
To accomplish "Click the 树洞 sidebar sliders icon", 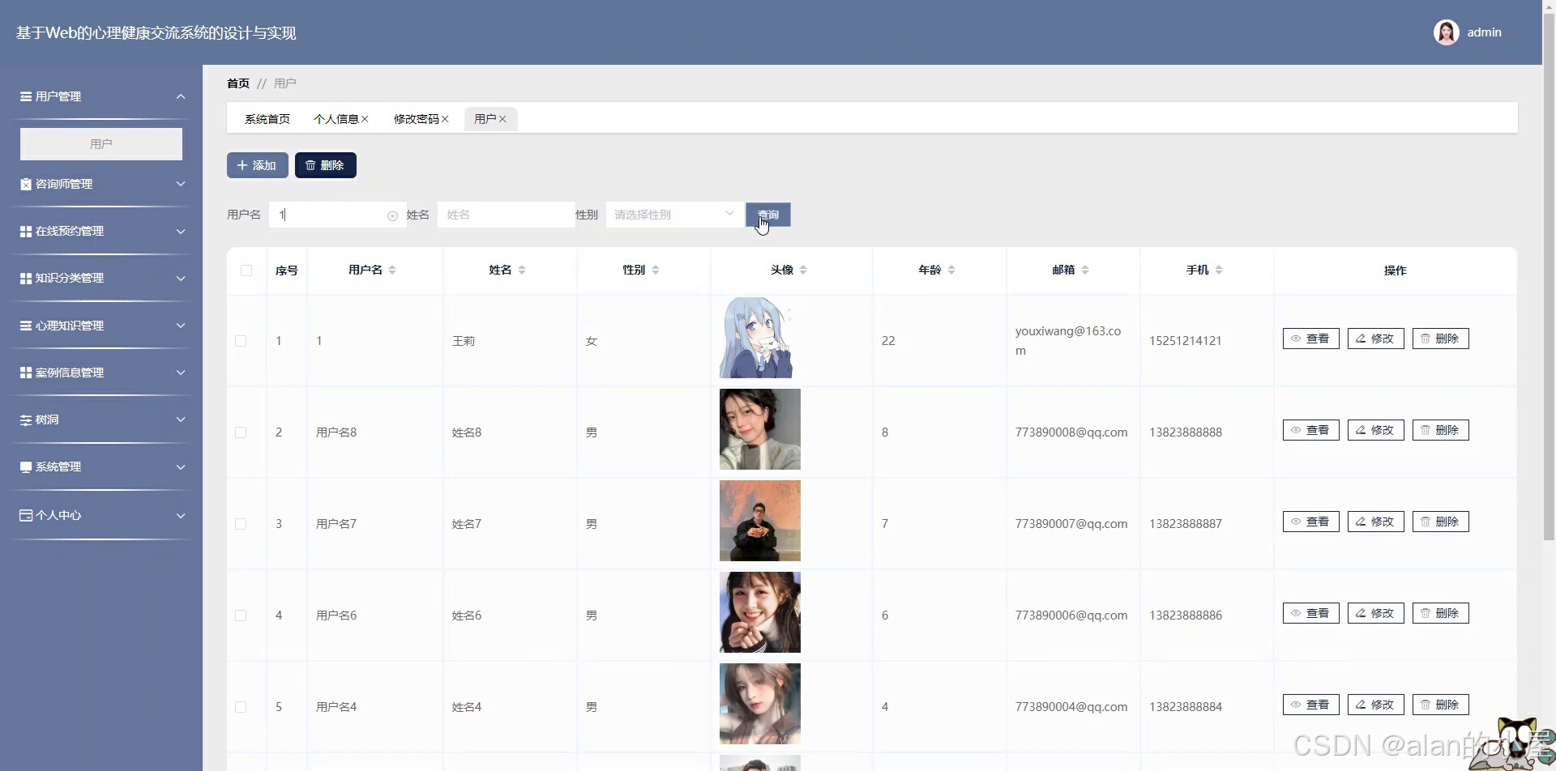I will [26, 420].
